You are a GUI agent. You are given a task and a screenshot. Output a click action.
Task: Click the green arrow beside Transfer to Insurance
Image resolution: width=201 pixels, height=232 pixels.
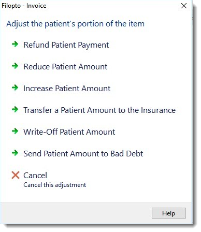tap(15, 109)
